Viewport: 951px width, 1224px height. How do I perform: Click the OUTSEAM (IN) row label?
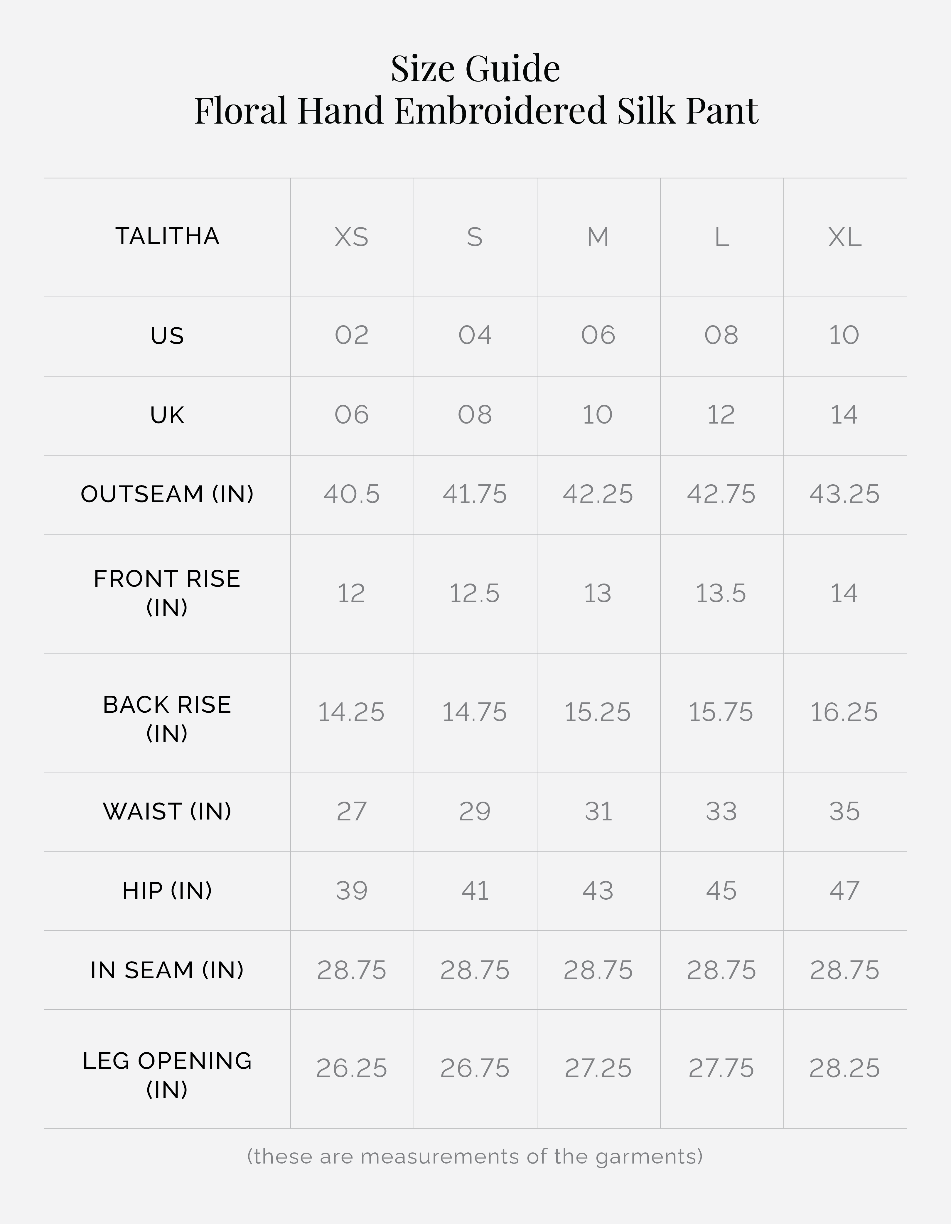tap(167, 494)
